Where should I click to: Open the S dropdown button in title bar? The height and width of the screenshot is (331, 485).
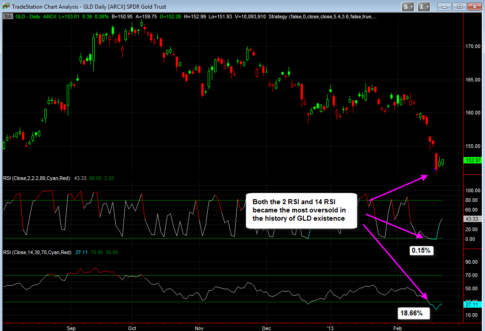pyautogui.click(x=408, y=6)
